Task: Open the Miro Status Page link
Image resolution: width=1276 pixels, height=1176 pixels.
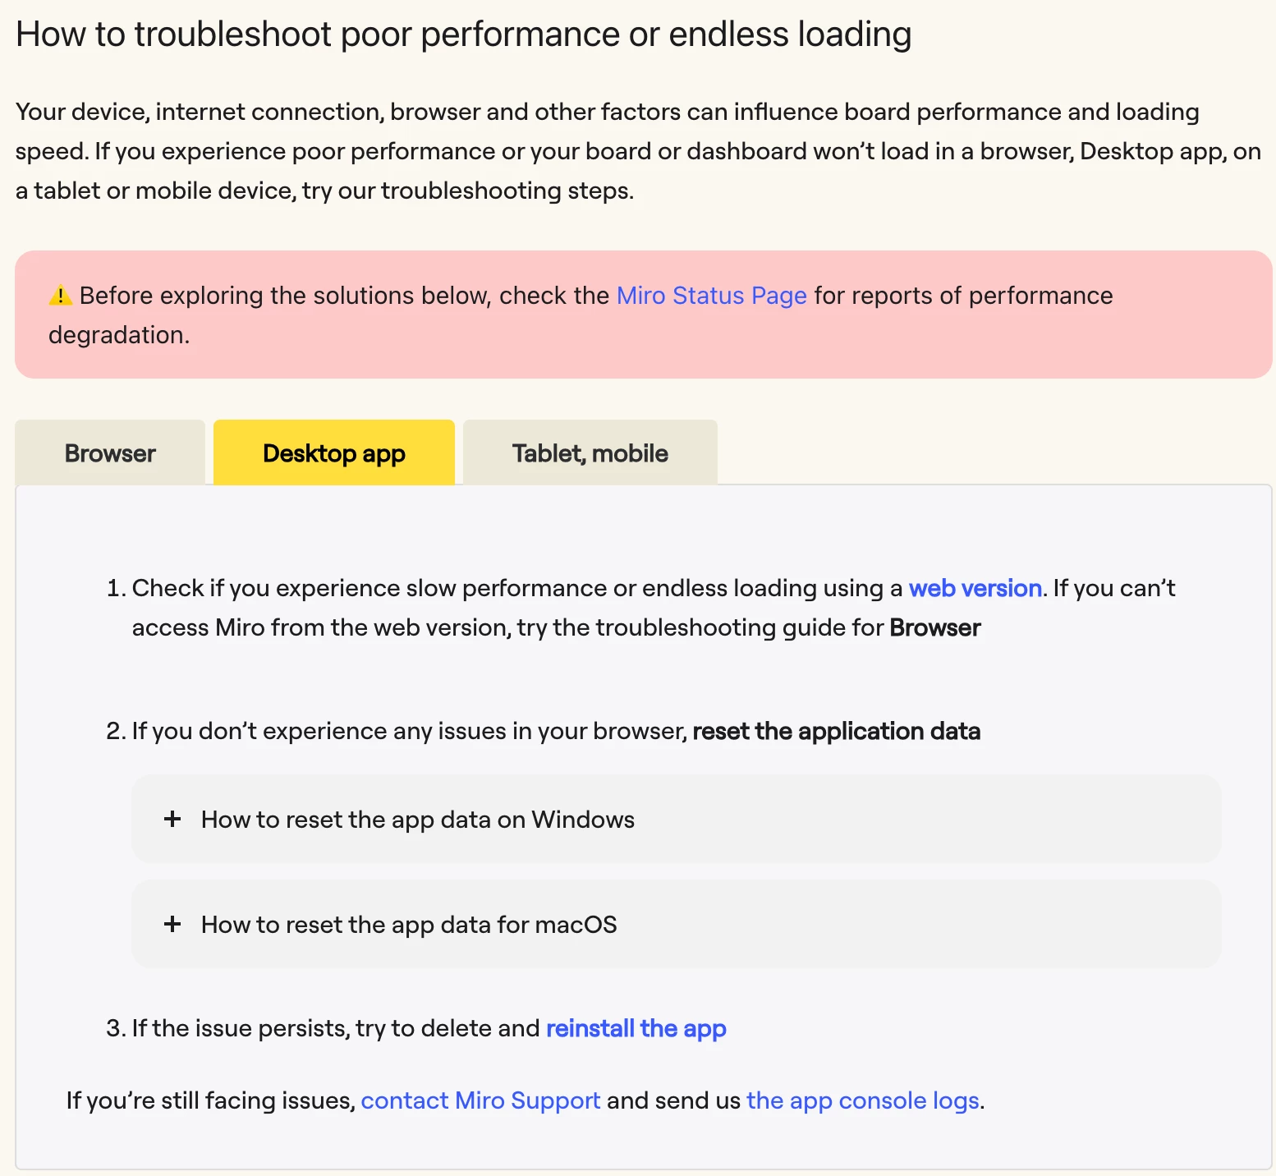Action: point(712,296)
